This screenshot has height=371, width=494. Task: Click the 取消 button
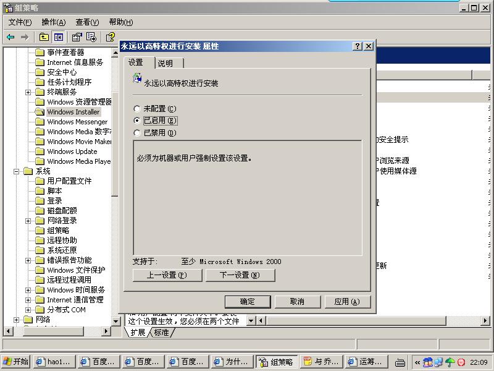[298, 302]
